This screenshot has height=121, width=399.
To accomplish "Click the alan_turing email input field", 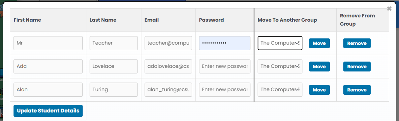I will 168,90.
